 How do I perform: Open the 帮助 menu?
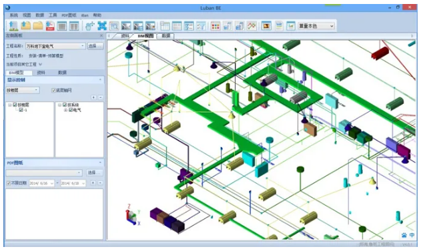[97, 15]
